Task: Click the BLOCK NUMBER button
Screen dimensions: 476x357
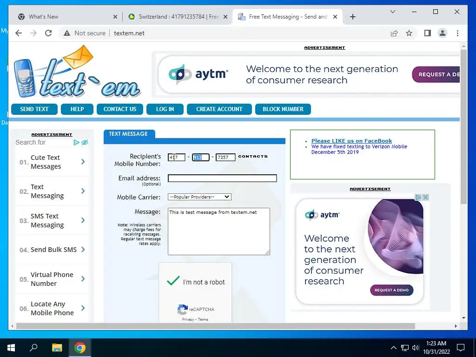Action: [283, 109]
